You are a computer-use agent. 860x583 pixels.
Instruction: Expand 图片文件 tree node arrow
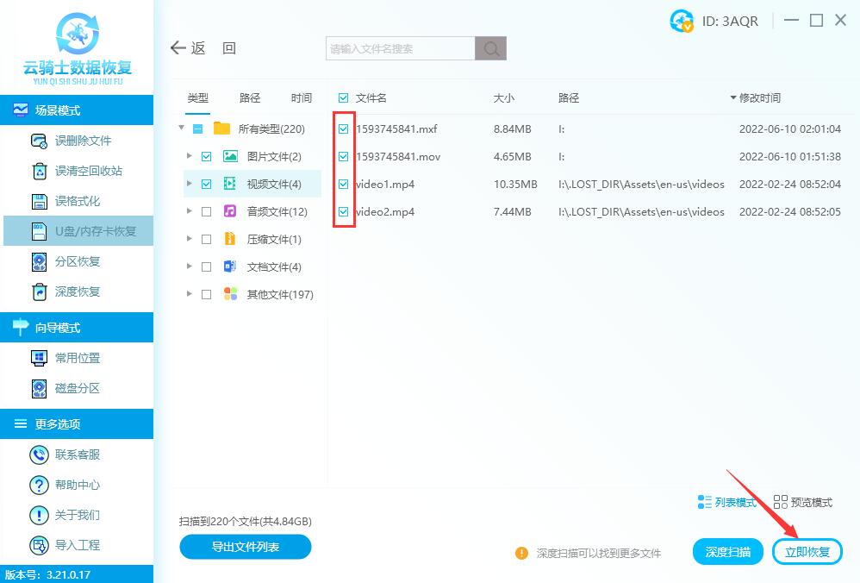[190, 156]
